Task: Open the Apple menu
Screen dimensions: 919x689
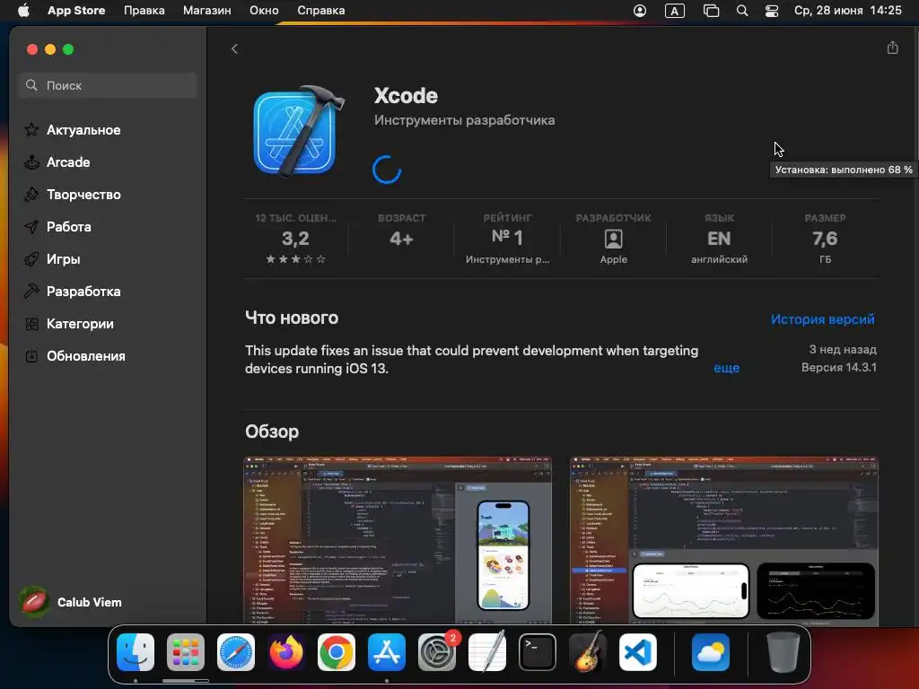Action: tap(23, 11)
